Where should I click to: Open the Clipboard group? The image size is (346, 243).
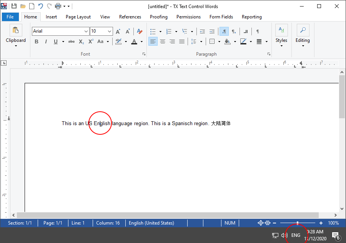(x=16, y=36)
